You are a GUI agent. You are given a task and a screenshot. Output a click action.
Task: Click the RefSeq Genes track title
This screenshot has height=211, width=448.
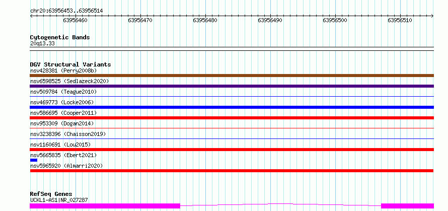point(51,194)
